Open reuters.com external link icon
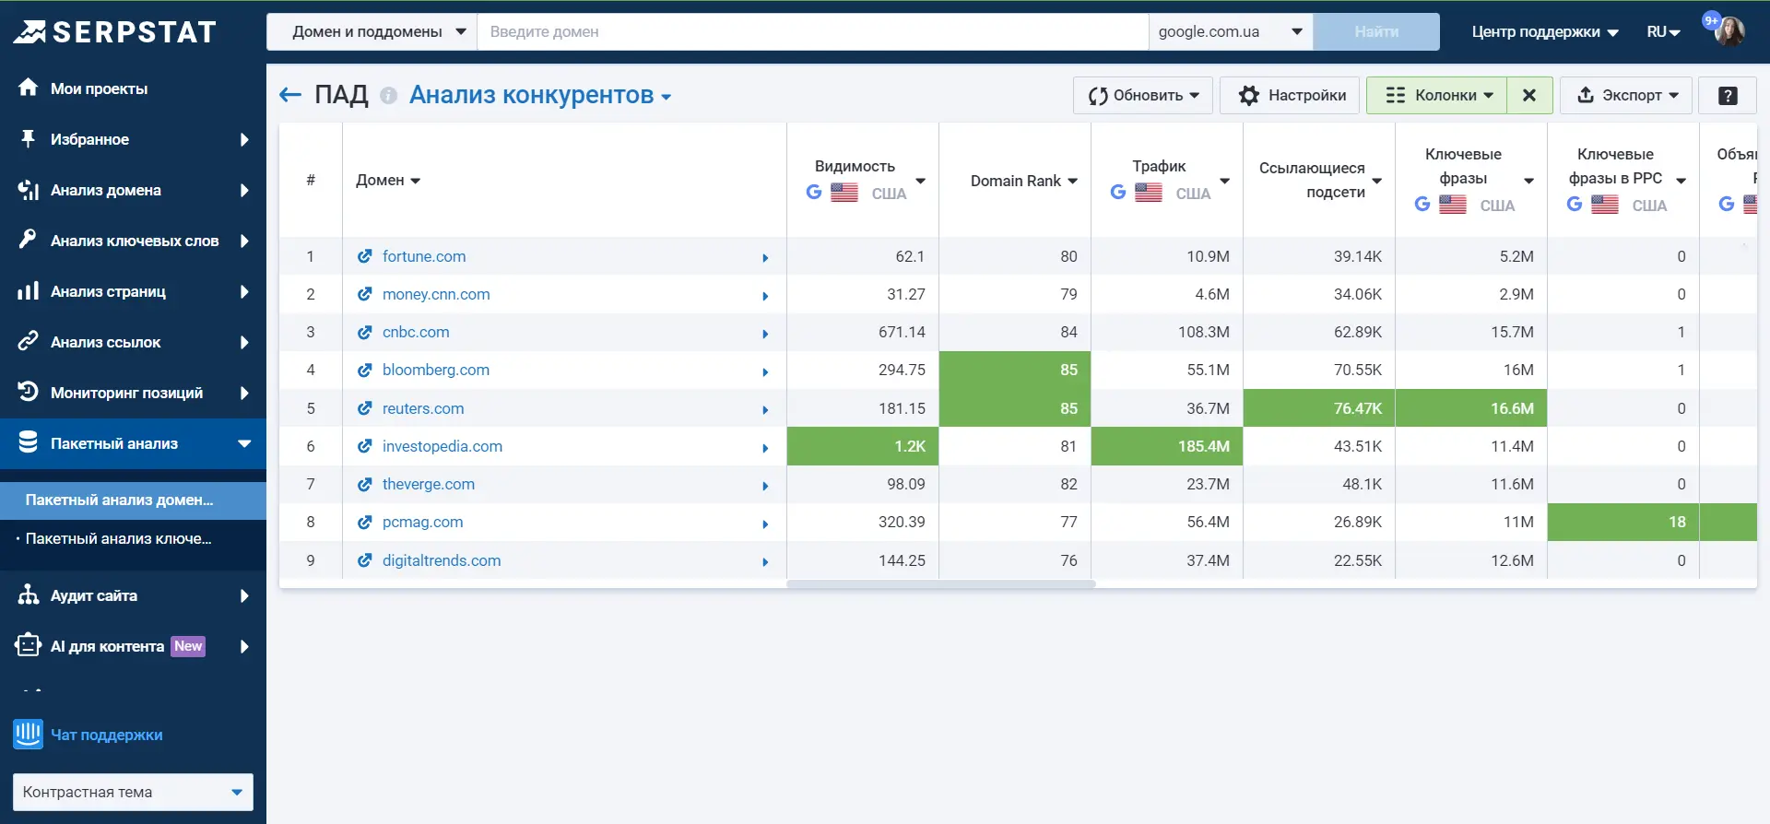This screenshot has height=824, width=1770. coord(365,408)
